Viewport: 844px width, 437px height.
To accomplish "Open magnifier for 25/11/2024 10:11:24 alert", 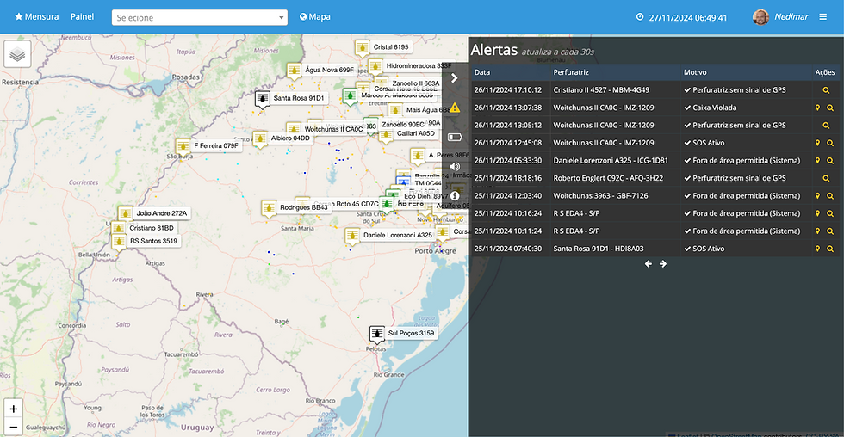I will [830, 231].
